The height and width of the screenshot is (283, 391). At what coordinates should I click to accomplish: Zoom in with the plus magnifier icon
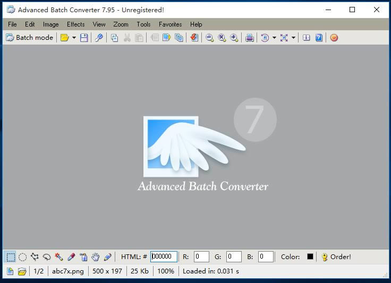[x=234, y=38]
